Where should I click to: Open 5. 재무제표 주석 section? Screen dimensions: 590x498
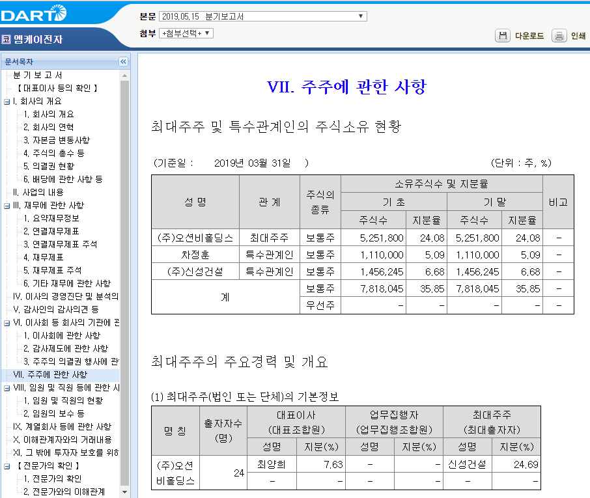[52, 270]
